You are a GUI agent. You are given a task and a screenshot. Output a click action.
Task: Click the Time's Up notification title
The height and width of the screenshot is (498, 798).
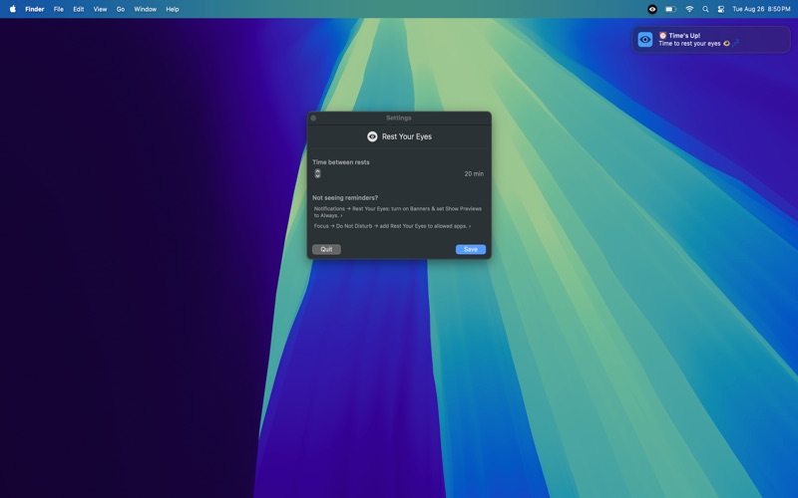679,36
